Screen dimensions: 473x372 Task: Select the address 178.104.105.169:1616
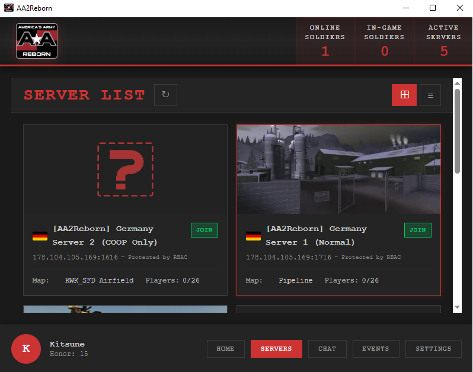point(75,257)
